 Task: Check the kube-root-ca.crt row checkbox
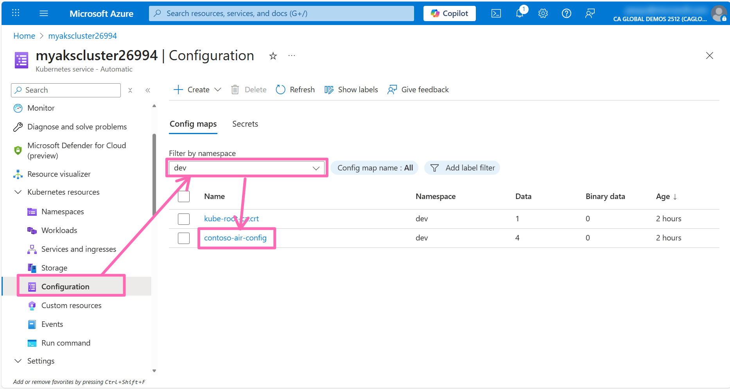[183, 219]
